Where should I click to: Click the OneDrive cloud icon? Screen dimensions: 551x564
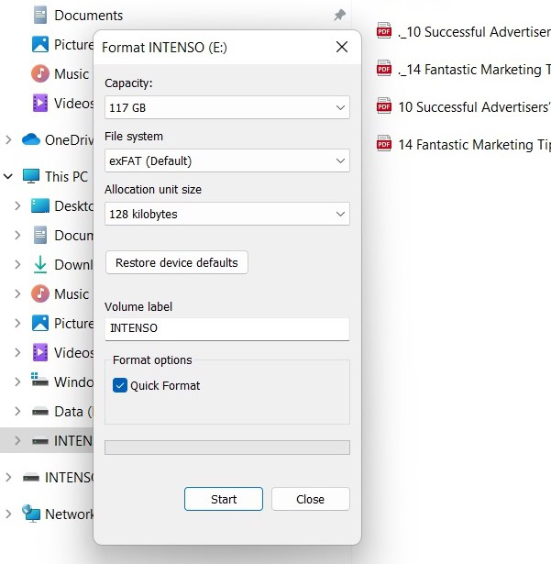(x=31, y=139)
